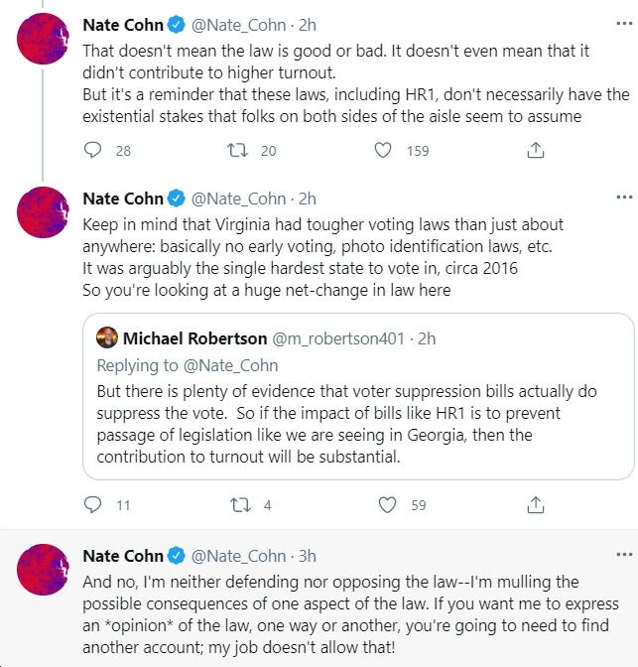Share the Virginia voting laws tweet

tap(536, 505)
